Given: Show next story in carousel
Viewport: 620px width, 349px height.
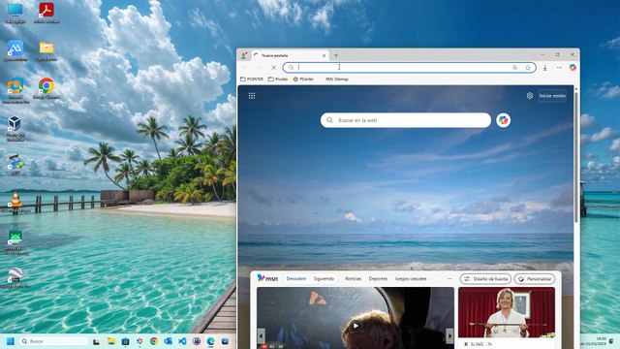Looking at the screenshot, I should click(449, 336).
